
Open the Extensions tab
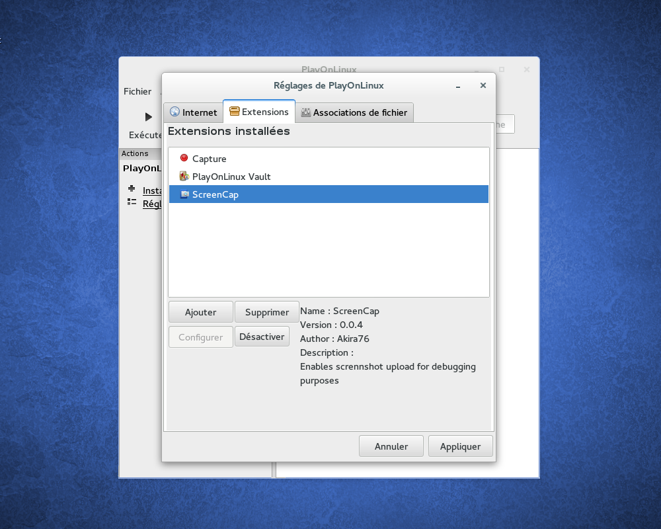pos(259,111)
